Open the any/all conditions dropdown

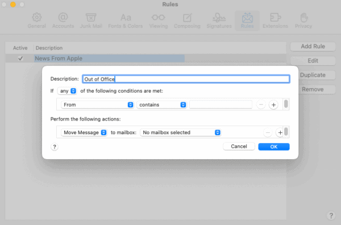[x=67, y=91]
